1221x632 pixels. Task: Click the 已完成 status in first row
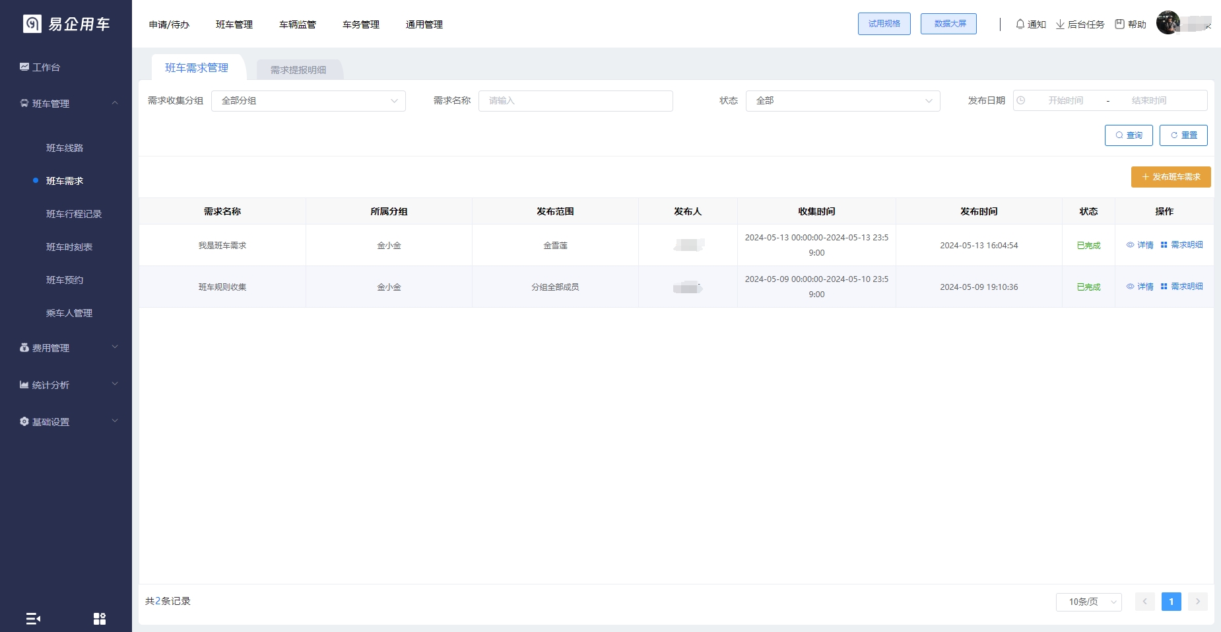pos(1088,246)
